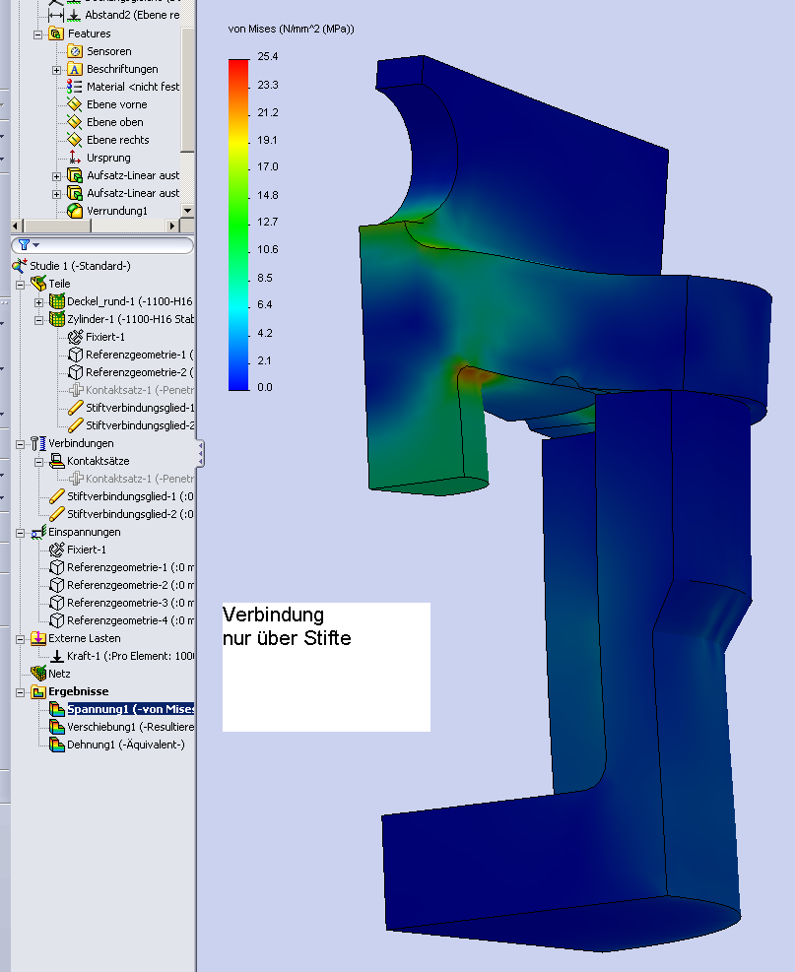Collapse the Einspannungen node
The height and width of the screenshot is (972, 795).
tap(20, 533)
